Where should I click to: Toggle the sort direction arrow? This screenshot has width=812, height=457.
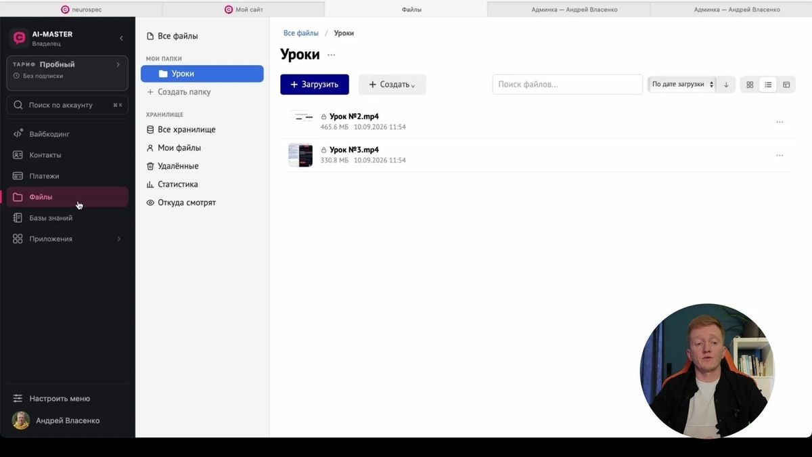click(726, 85)
